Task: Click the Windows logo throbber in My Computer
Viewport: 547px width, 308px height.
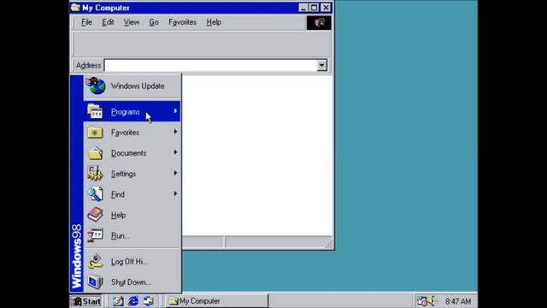Action: pos(319,23)
